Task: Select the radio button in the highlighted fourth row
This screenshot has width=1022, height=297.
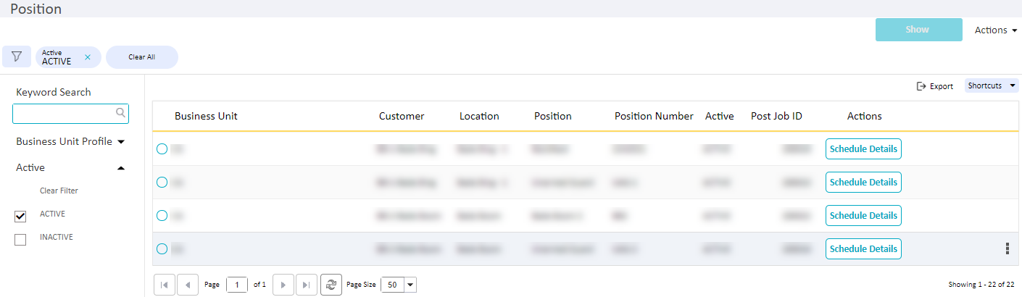Action: pyautogui.click(x=162, y=248)
